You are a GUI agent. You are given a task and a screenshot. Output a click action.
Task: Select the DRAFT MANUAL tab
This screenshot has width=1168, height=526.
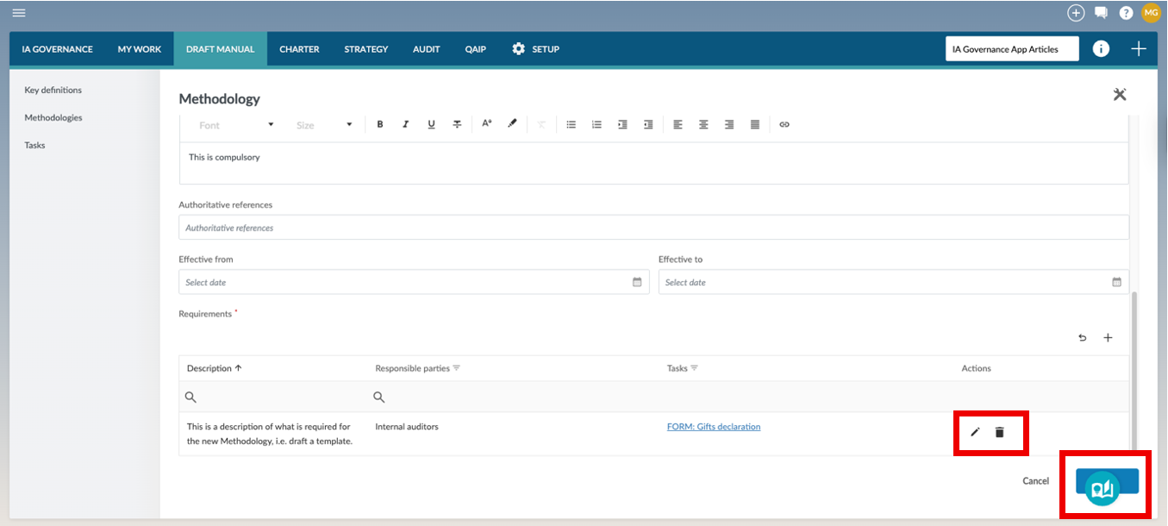point(221,49)
